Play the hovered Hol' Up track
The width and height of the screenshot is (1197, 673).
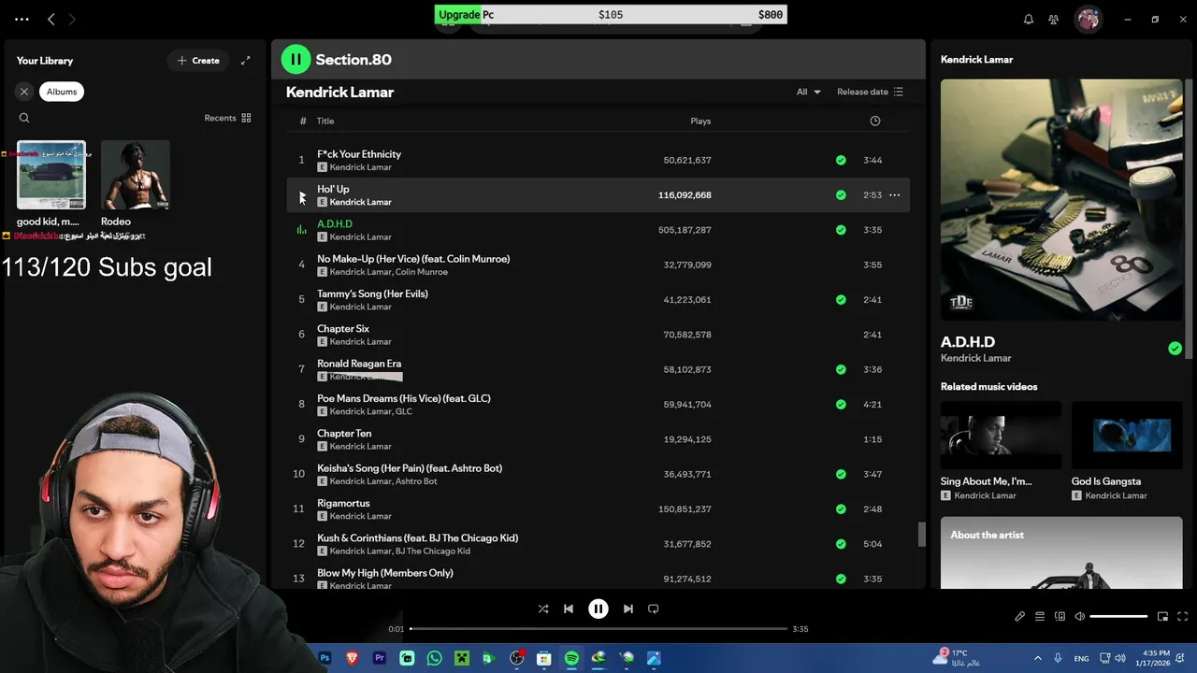pos(302,195)
